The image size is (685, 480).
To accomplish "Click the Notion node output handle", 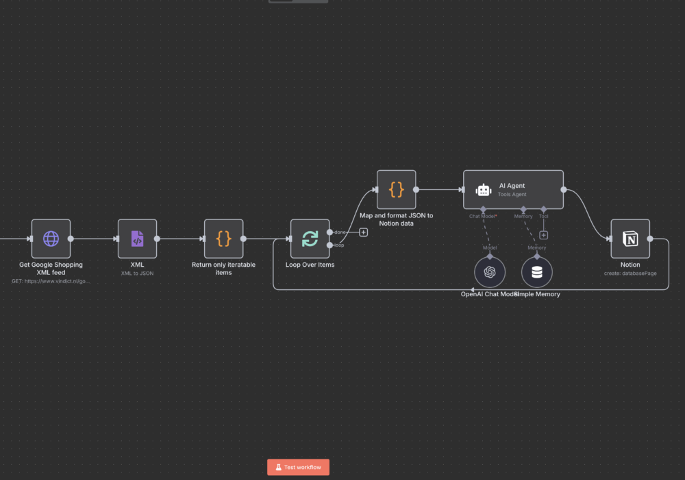I will (x=650, y=239).
